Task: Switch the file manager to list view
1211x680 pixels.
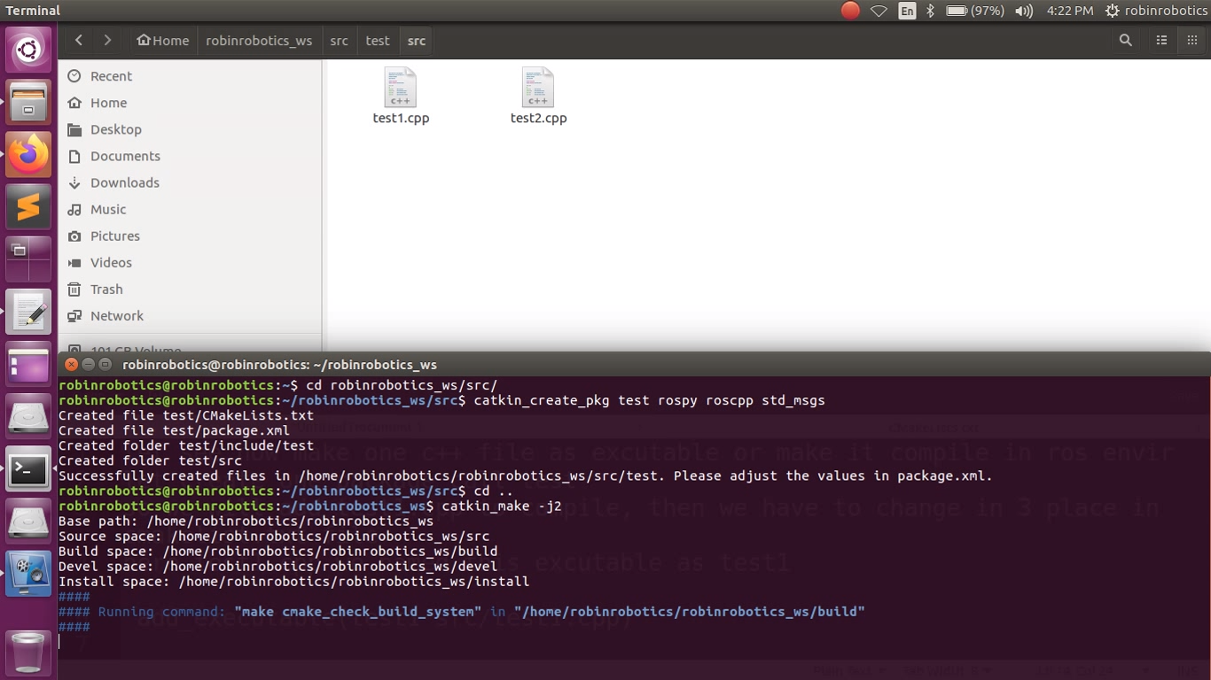Action: click(x=1161, y=40)
